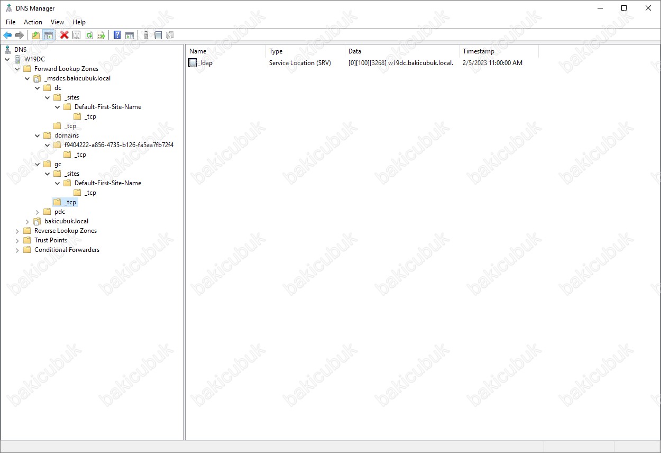Open the File menu
This screenshot has height=453, width=661.
click(x=11, y=22)
